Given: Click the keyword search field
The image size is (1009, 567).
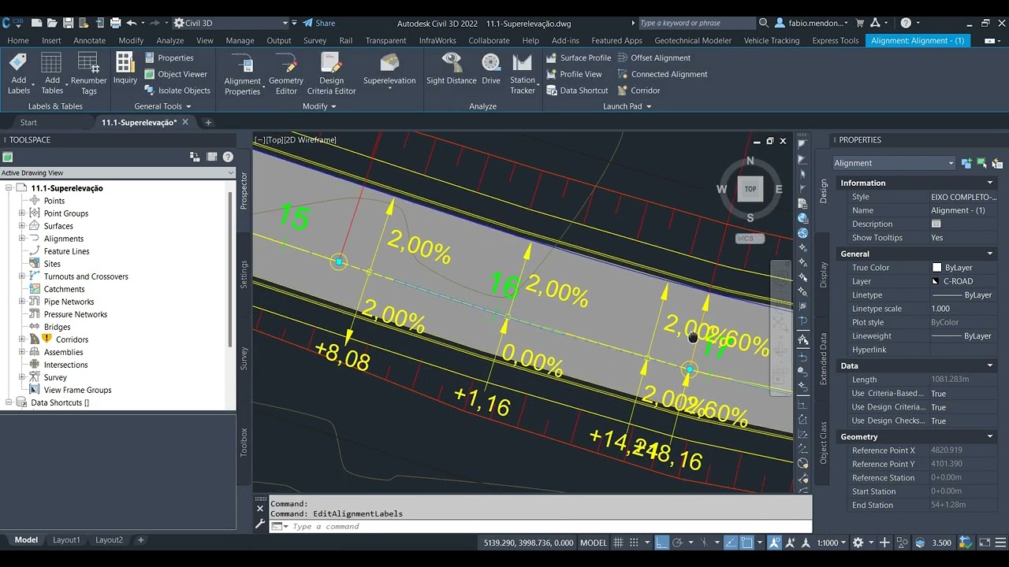Looking at the screenshot, I should 696,23.
